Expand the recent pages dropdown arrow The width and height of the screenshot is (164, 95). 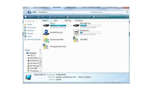32,12
